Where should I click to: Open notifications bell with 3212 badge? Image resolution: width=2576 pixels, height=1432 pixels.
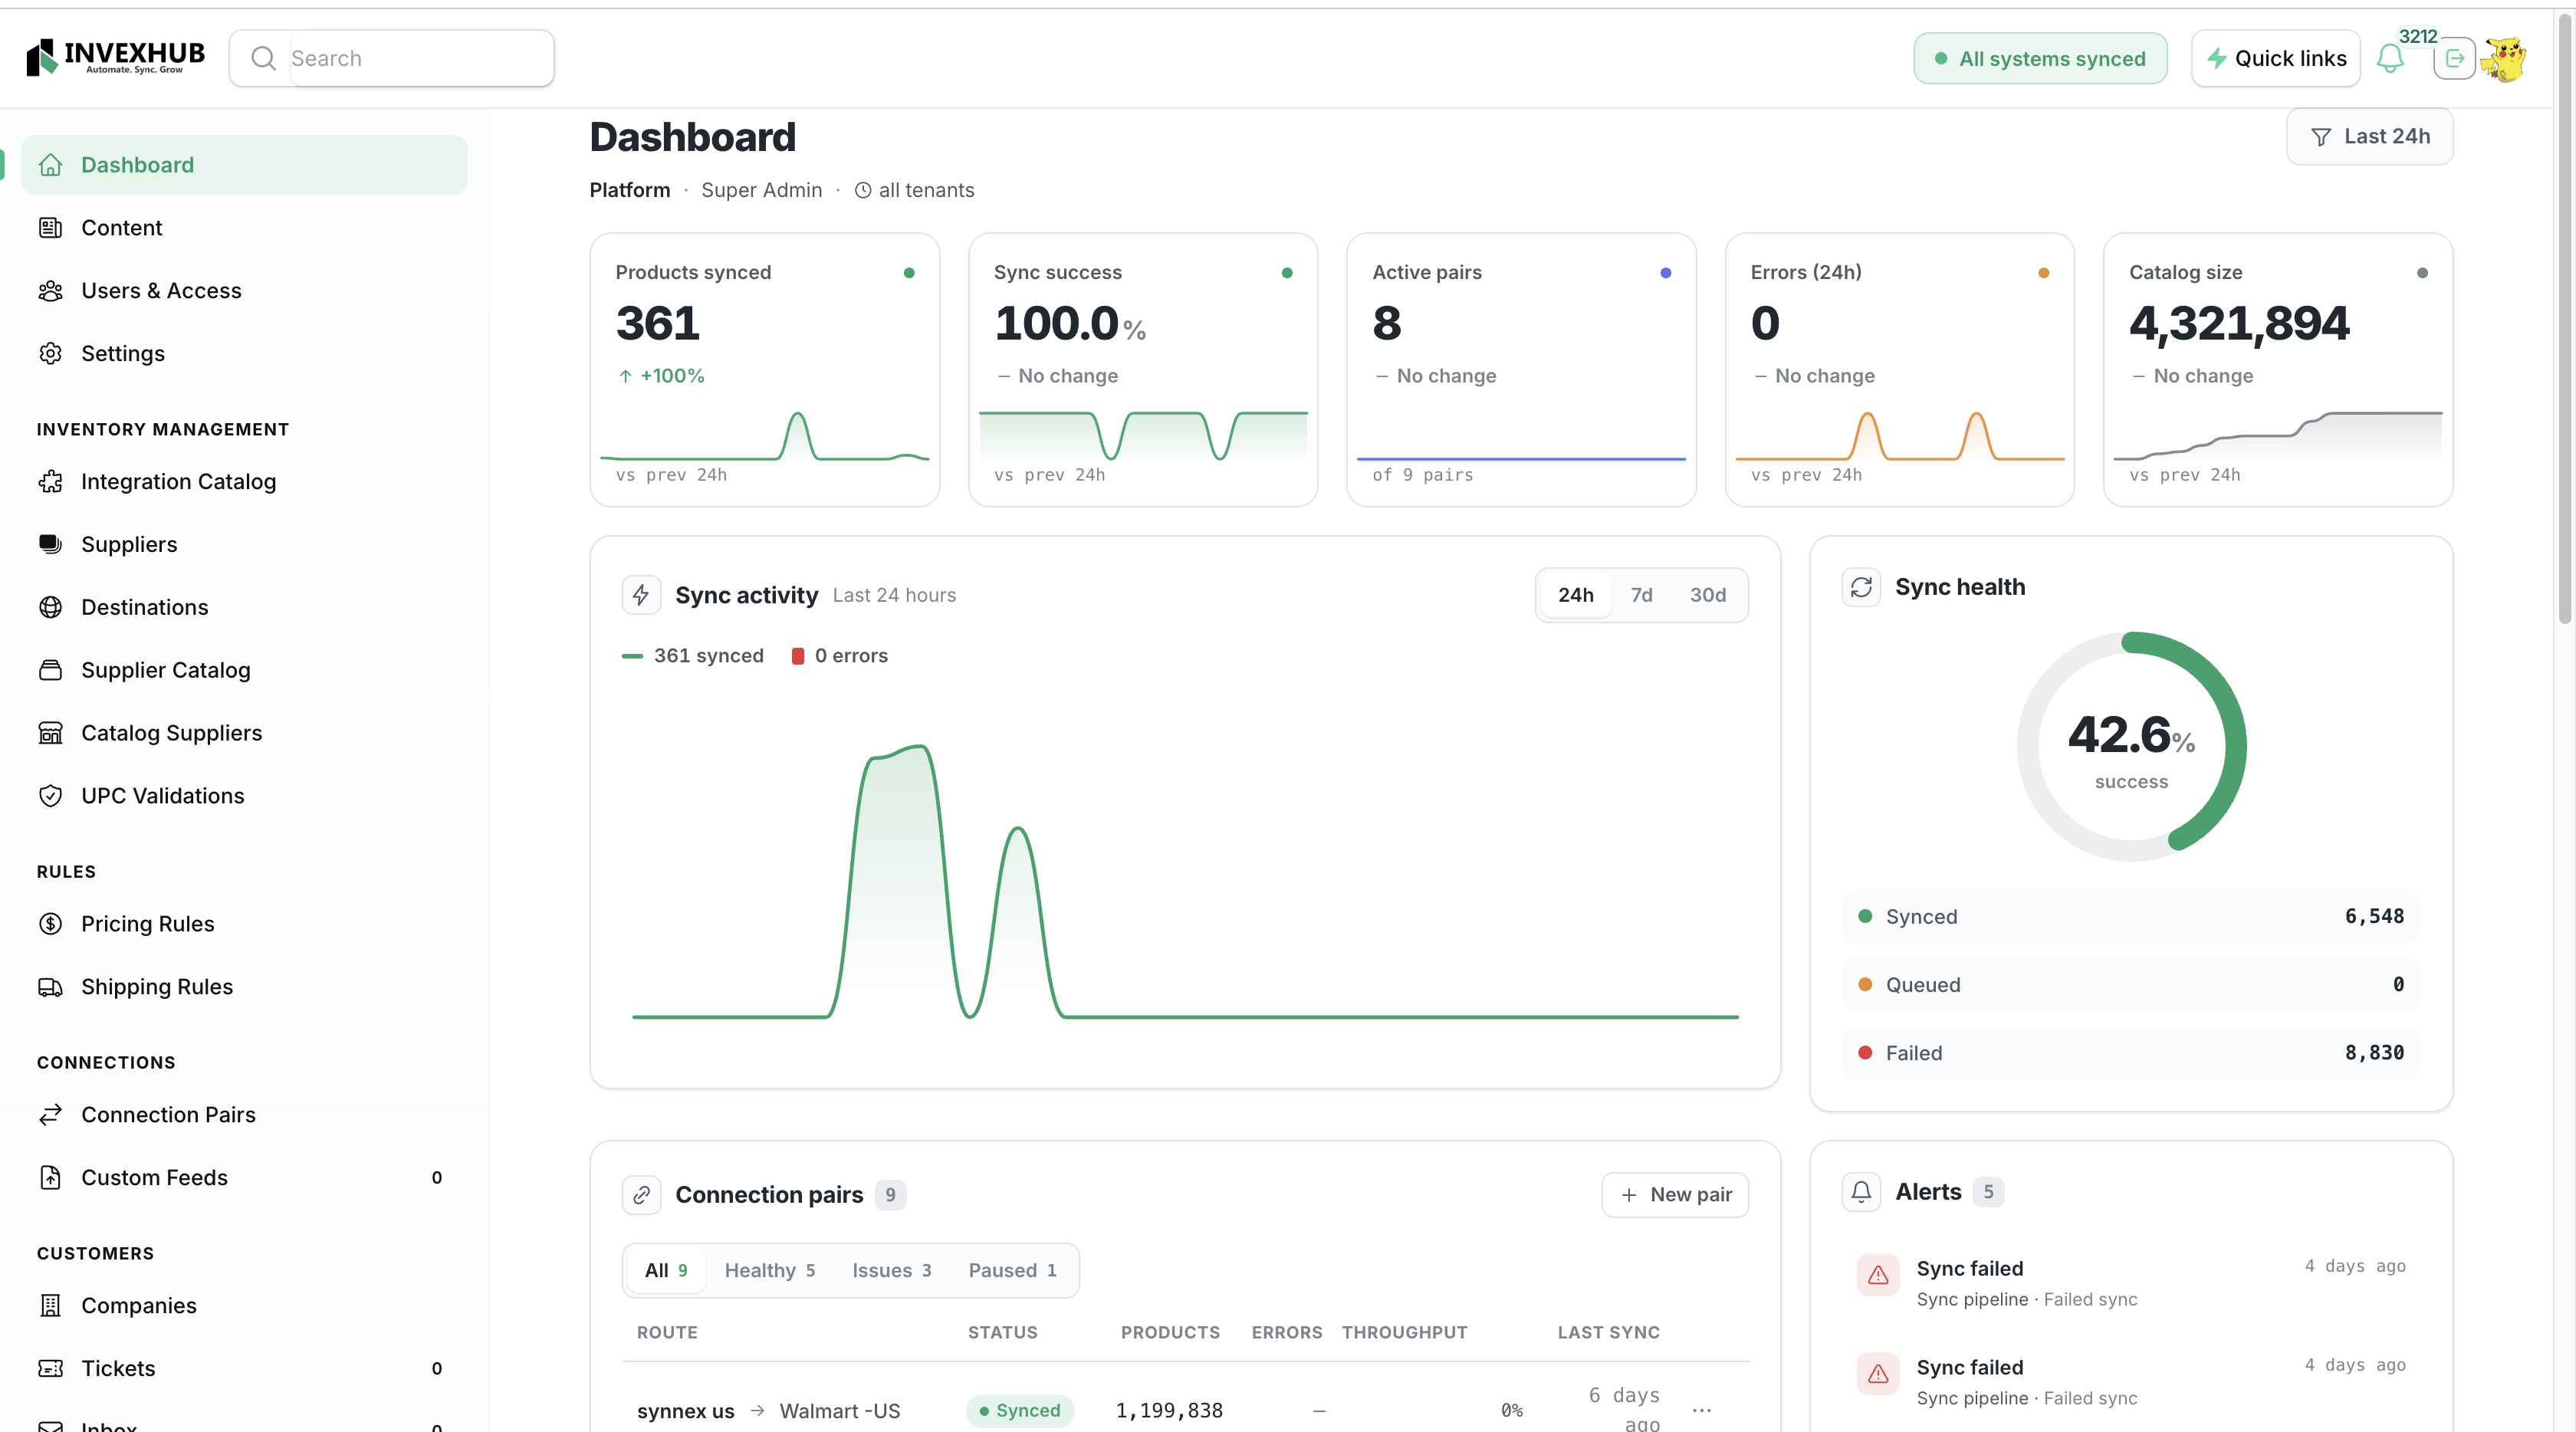tap(2390, 58)
